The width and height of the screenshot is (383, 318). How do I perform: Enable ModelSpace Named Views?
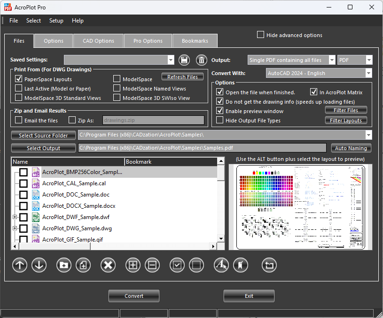point(117,88)
